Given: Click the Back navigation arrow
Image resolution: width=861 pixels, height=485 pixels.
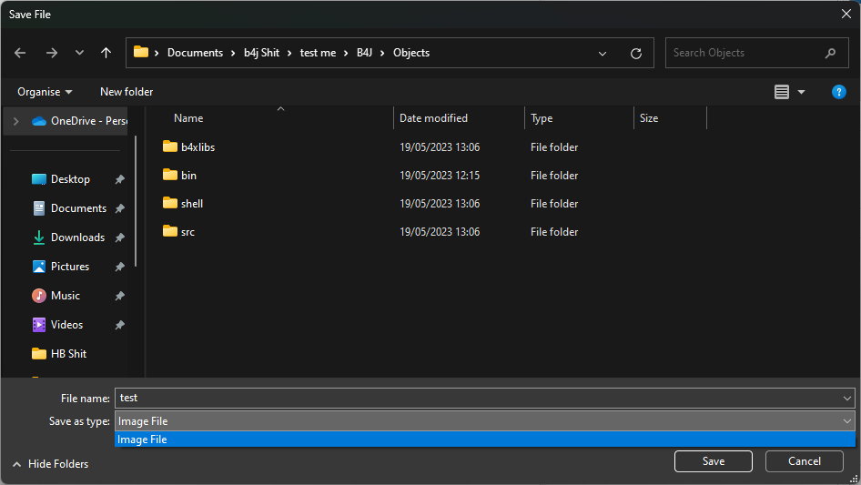Looking at the screenshot, I should pyautogui.click(x=20, y=53).
